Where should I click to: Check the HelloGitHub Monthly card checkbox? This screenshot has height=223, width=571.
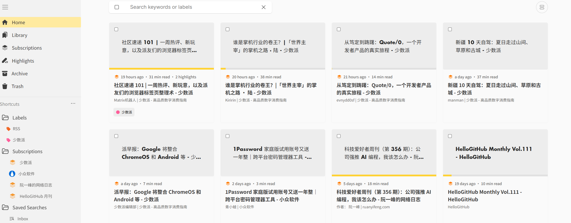(450, 136)
